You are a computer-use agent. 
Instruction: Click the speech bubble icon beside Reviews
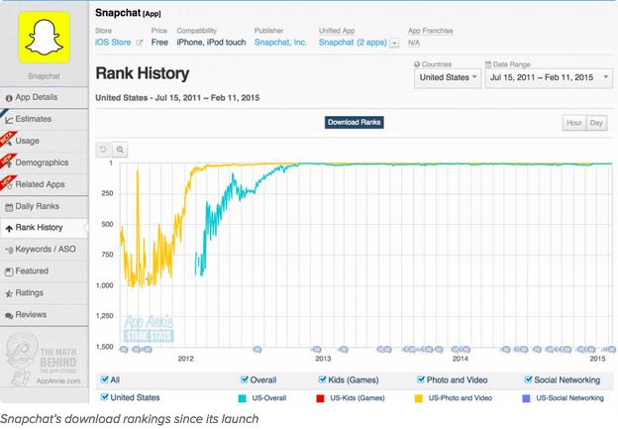click(9, 315)
